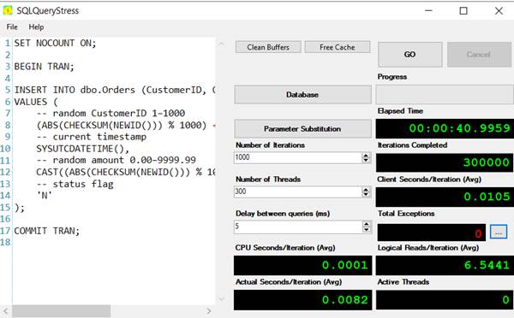Screen dimensions: 514x318
Task: Click the '-- status flag' comment line
Action: 75,184
